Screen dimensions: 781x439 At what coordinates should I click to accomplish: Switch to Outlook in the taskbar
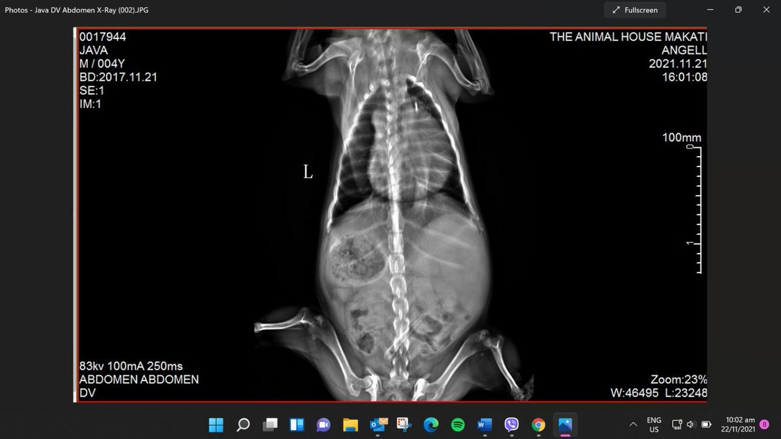377,425
